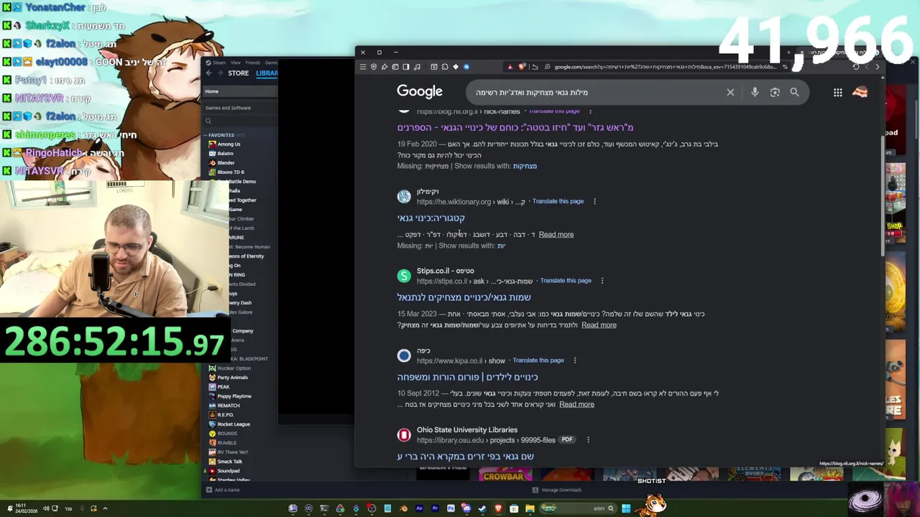Open the browser extensions puzzle icon

coord(445,67)
